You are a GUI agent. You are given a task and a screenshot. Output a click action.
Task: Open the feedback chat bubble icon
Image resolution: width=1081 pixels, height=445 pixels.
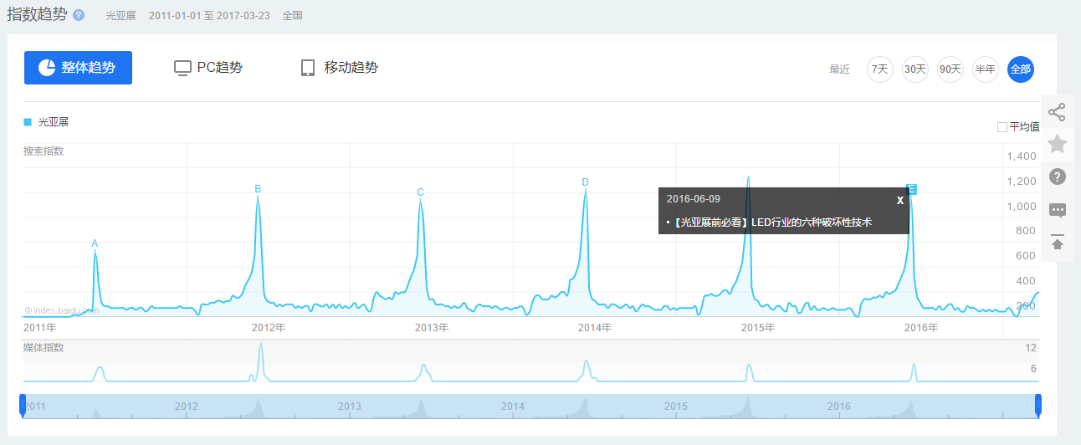[1057, 210]
